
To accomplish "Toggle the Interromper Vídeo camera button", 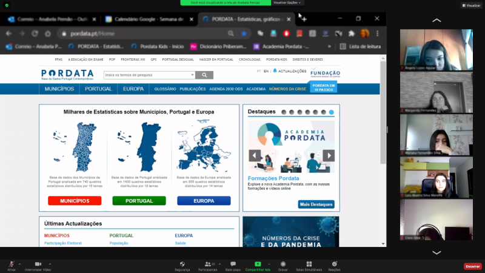I will pyautogui.click(x=38, y=264).
